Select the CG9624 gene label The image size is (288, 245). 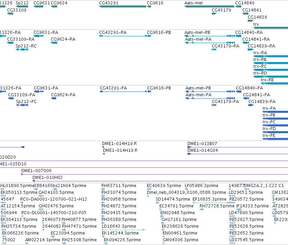[59, 3]
